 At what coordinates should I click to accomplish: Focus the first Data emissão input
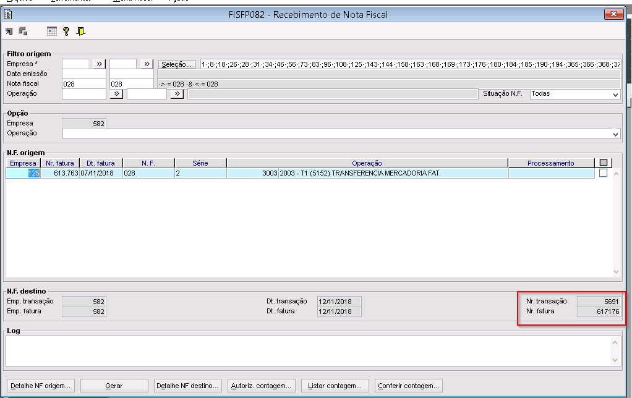coord(84,74)
